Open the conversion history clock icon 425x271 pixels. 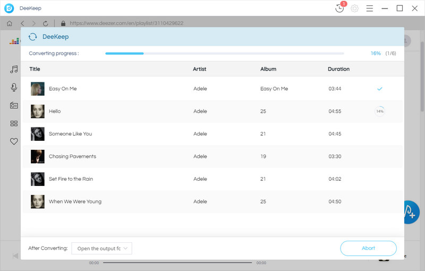(339, 8)
